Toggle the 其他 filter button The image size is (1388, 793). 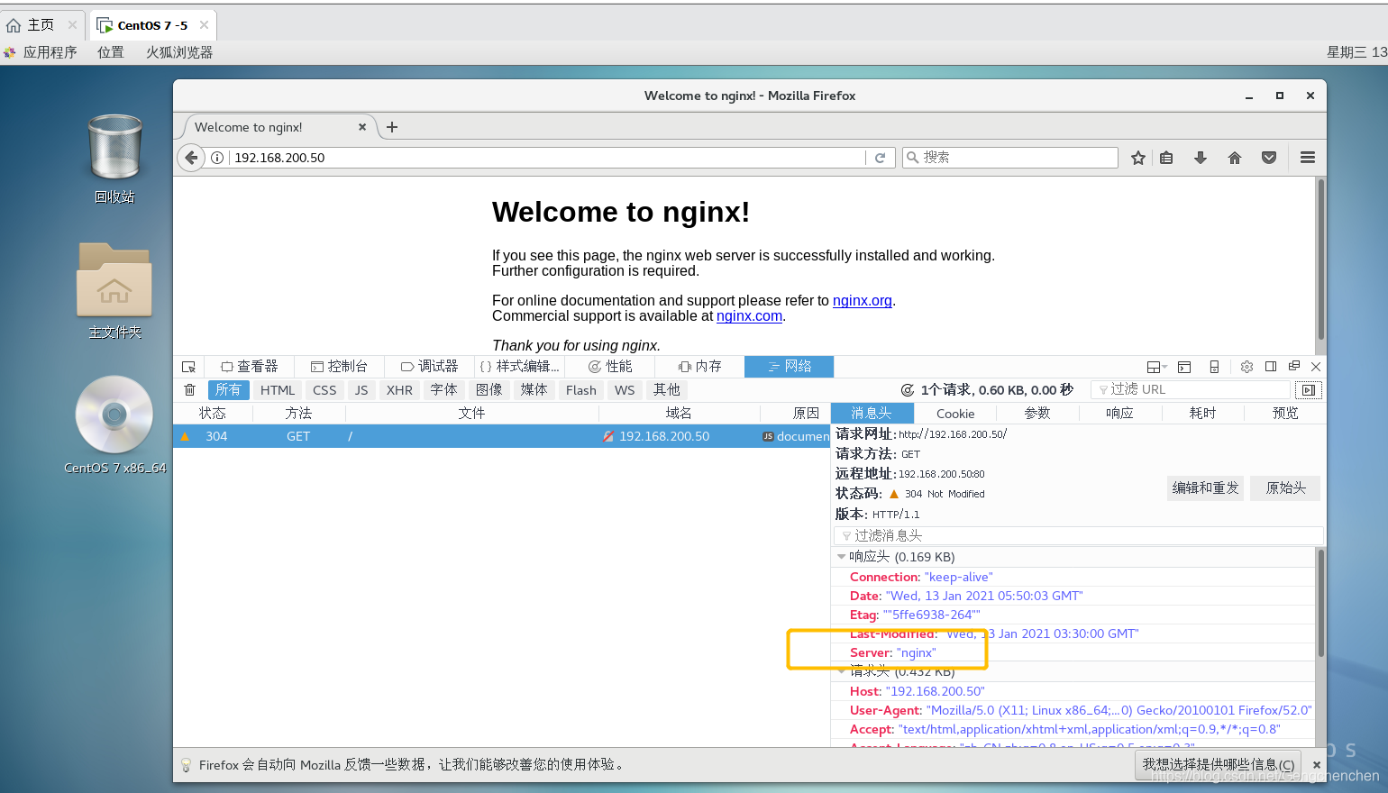[667, 390]
